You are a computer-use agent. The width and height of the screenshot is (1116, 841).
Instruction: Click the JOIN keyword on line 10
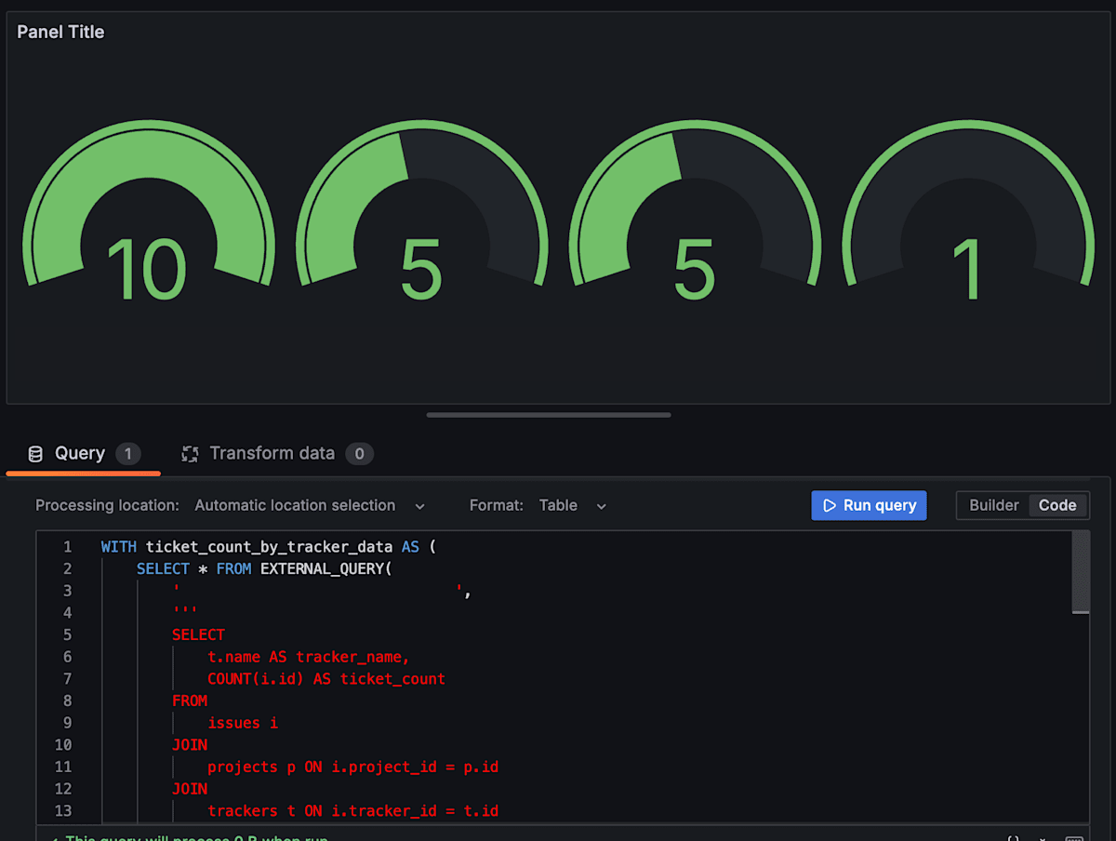(190, 744)
